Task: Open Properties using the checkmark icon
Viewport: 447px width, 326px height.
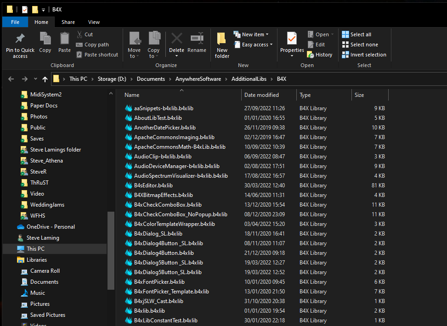Action: click(292, 39)
